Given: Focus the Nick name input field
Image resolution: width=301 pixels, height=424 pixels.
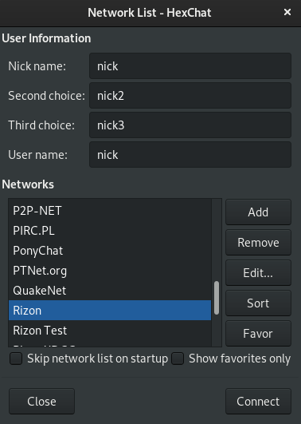Looking at the screenshot, I should [x=190, y=66].
